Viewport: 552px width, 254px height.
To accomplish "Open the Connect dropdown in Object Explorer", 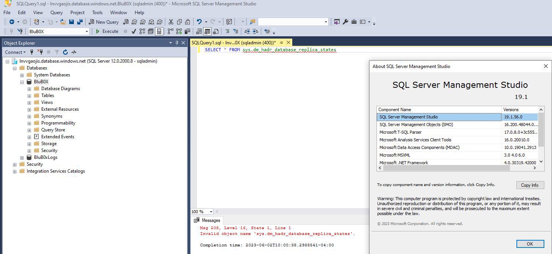I will coord(15,52).
